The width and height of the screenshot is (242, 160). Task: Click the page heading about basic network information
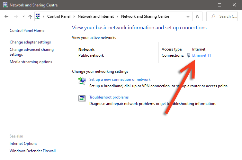139,28
